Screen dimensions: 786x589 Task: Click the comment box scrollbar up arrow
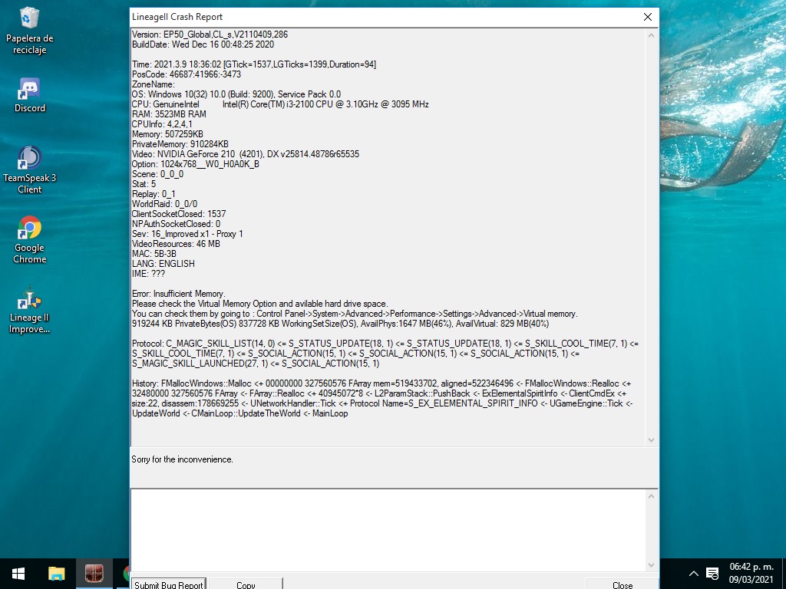click(652, 495)
